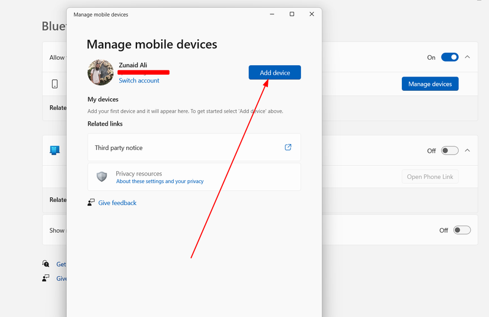
Task: Toggle the bottom Show setting switch
Action: point(462,230)
